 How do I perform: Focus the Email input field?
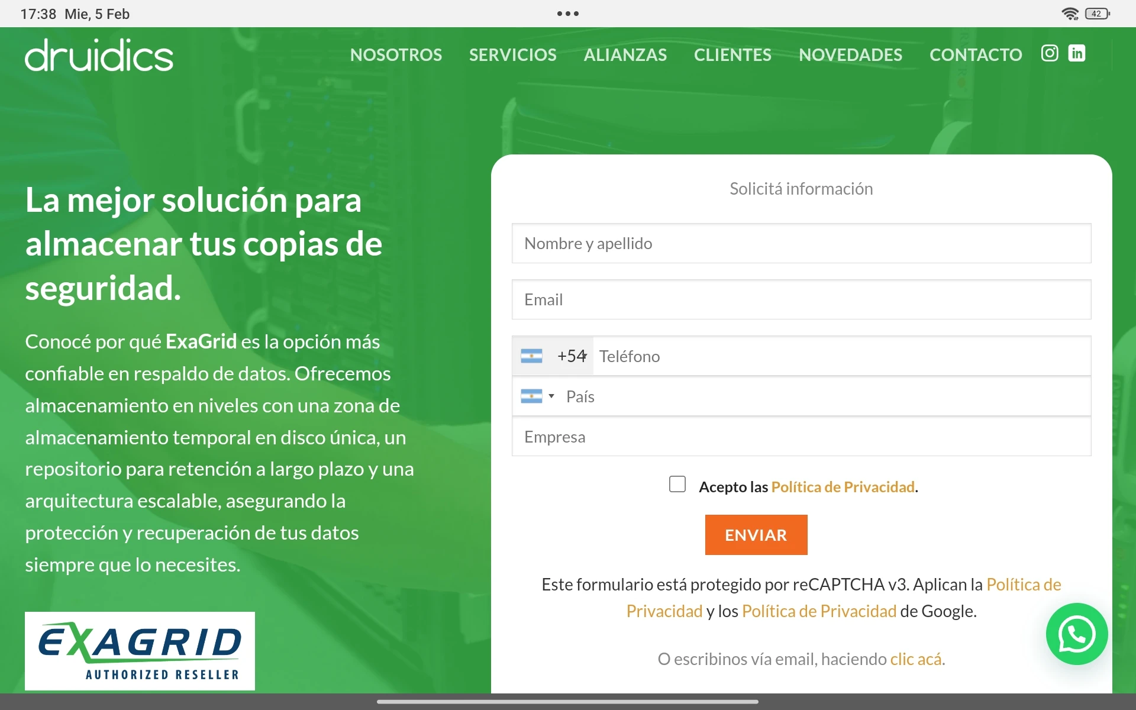point(801,299)
